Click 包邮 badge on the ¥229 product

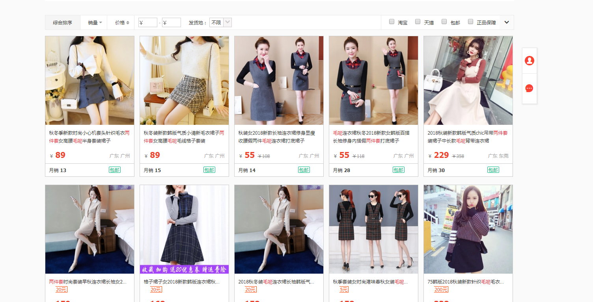pos(493,170)
